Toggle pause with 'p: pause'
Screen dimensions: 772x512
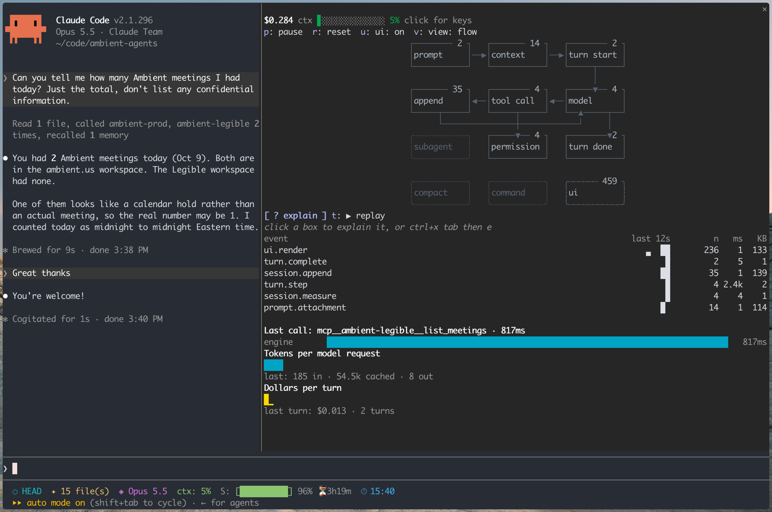click(283, 32)
